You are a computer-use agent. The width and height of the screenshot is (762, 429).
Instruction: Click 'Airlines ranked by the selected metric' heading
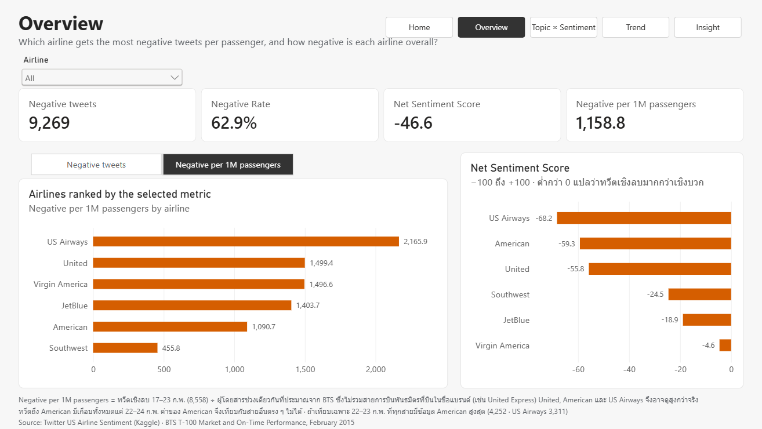coord(120,194)
